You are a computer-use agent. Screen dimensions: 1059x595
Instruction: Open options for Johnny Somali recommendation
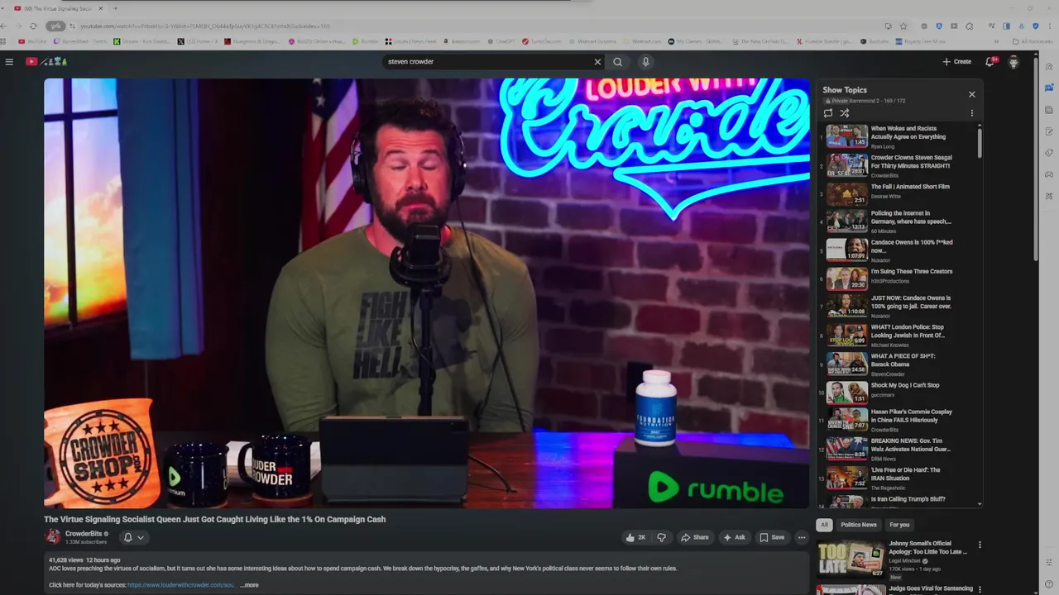coord(980,545)
